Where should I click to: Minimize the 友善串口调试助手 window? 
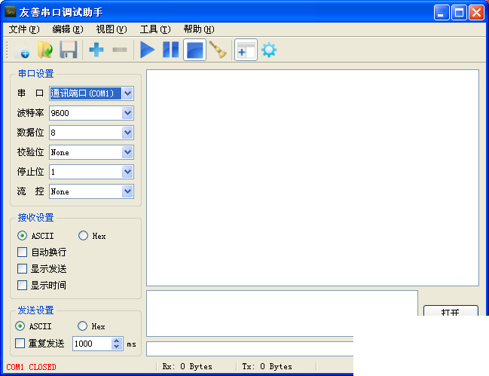[442, 13]
